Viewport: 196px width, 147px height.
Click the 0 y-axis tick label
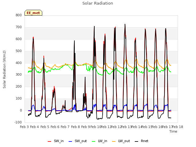(21, 111)
